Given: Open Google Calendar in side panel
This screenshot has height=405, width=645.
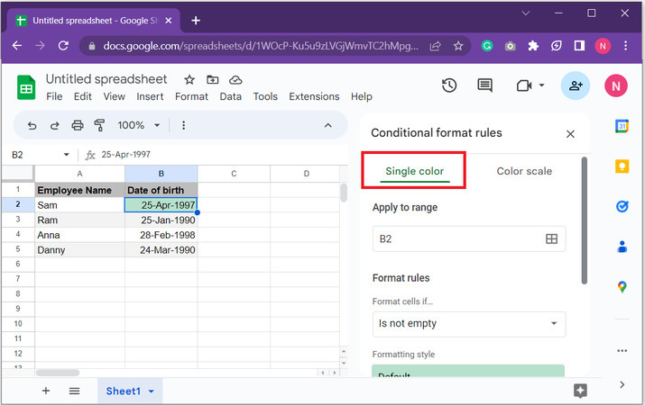Looking at the screenshot, I should pyautogui.click(x=622, y=126).
